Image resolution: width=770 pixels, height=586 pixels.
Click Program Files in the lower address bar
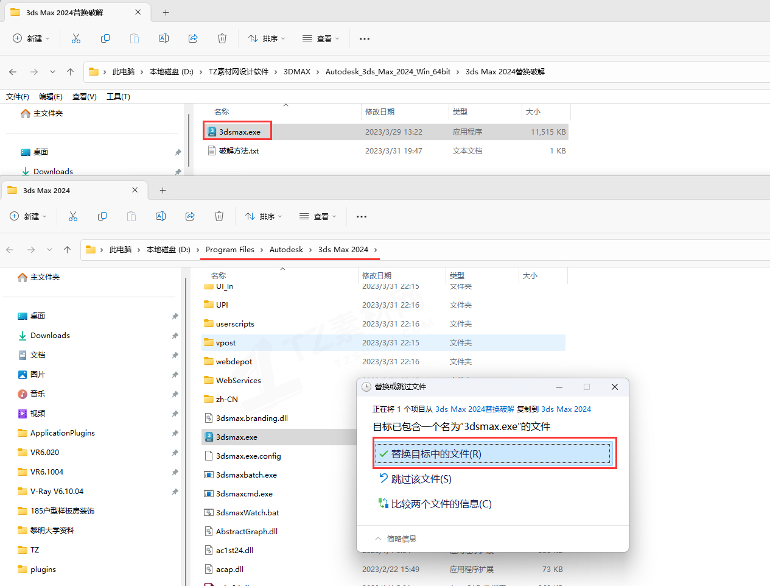(230, 250)
